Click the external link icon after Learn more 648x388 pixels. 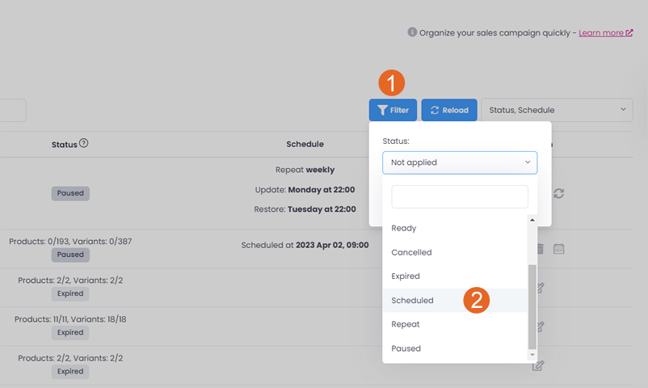point(629,32)
